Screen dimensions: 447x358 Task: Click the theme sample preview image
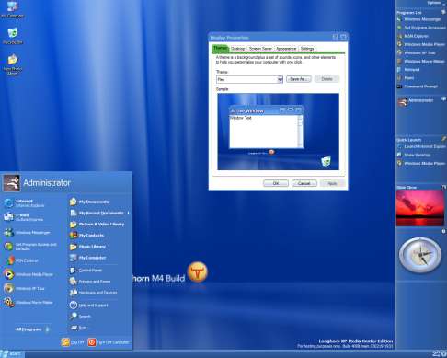(278, 132)
